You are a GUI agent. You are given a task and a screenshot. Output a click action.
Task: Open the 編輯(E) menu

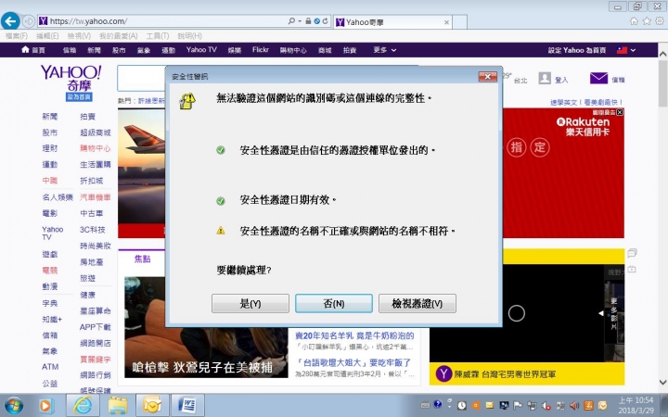click(x=47, y=36)
